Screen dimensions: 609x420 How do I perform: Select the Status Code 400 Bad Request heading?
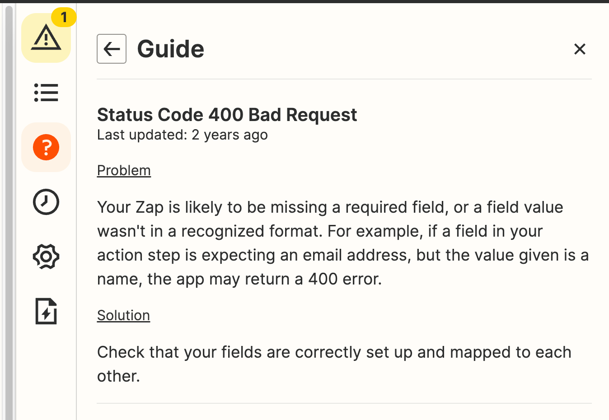click(x=227, y=115)
